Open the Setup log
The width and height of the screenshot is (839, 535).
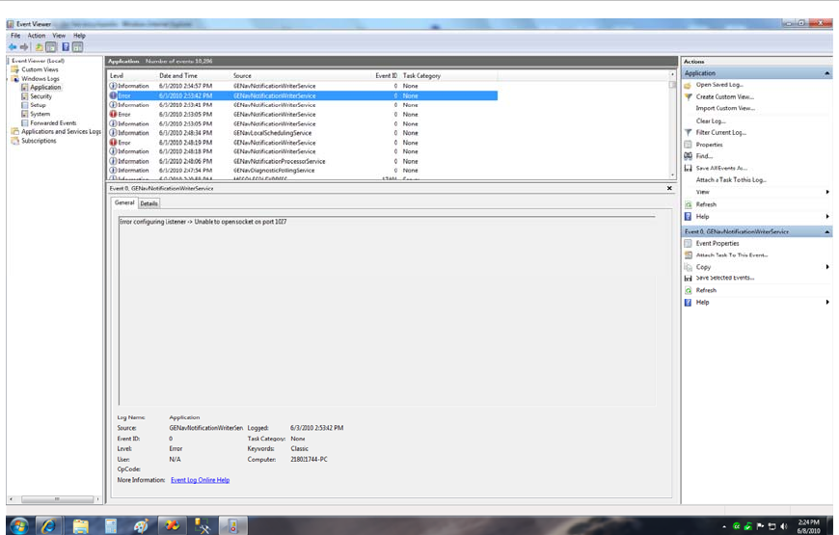[x=38, y=105]
